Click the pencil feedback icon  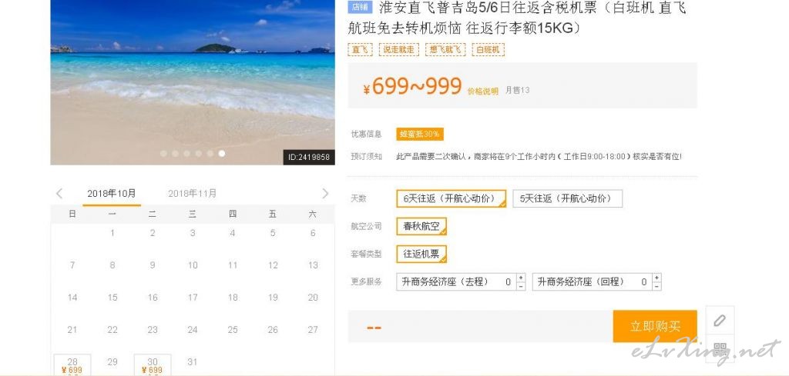coord(720,321)
